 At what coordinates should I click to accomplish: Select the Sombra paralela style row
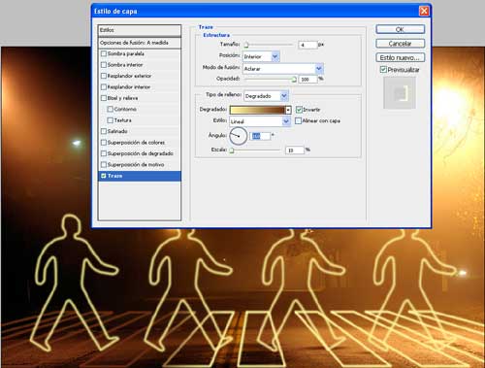point(140,53)
